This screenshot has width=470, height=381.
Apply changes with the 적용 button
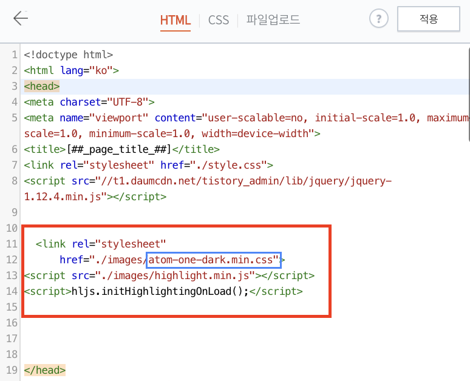click(429, 19)
